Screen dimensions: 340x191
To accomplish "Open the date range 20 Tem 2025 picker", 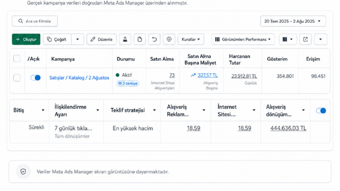I will tap(293, 21).
